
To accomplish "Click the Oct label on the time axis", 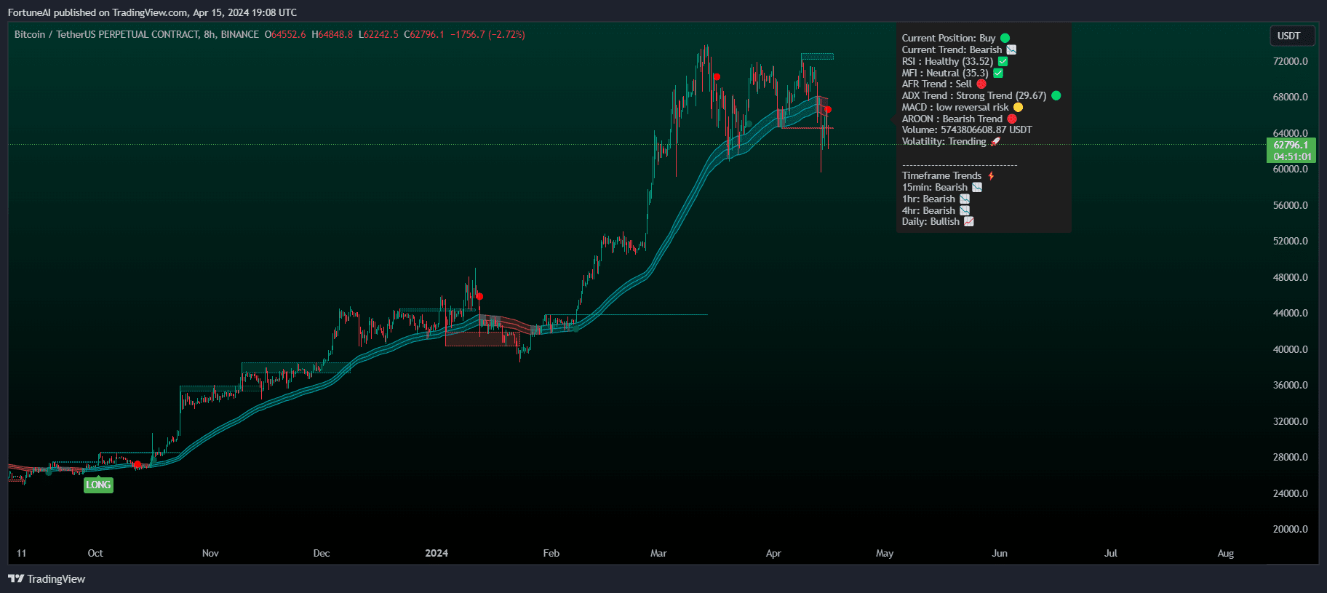I will point(95,553).
